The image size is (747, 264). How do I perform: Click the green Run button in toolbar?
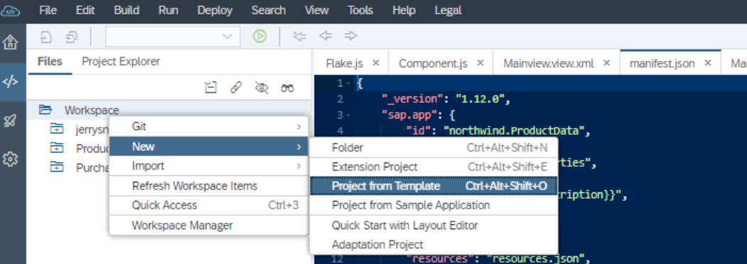pos(259,36)
